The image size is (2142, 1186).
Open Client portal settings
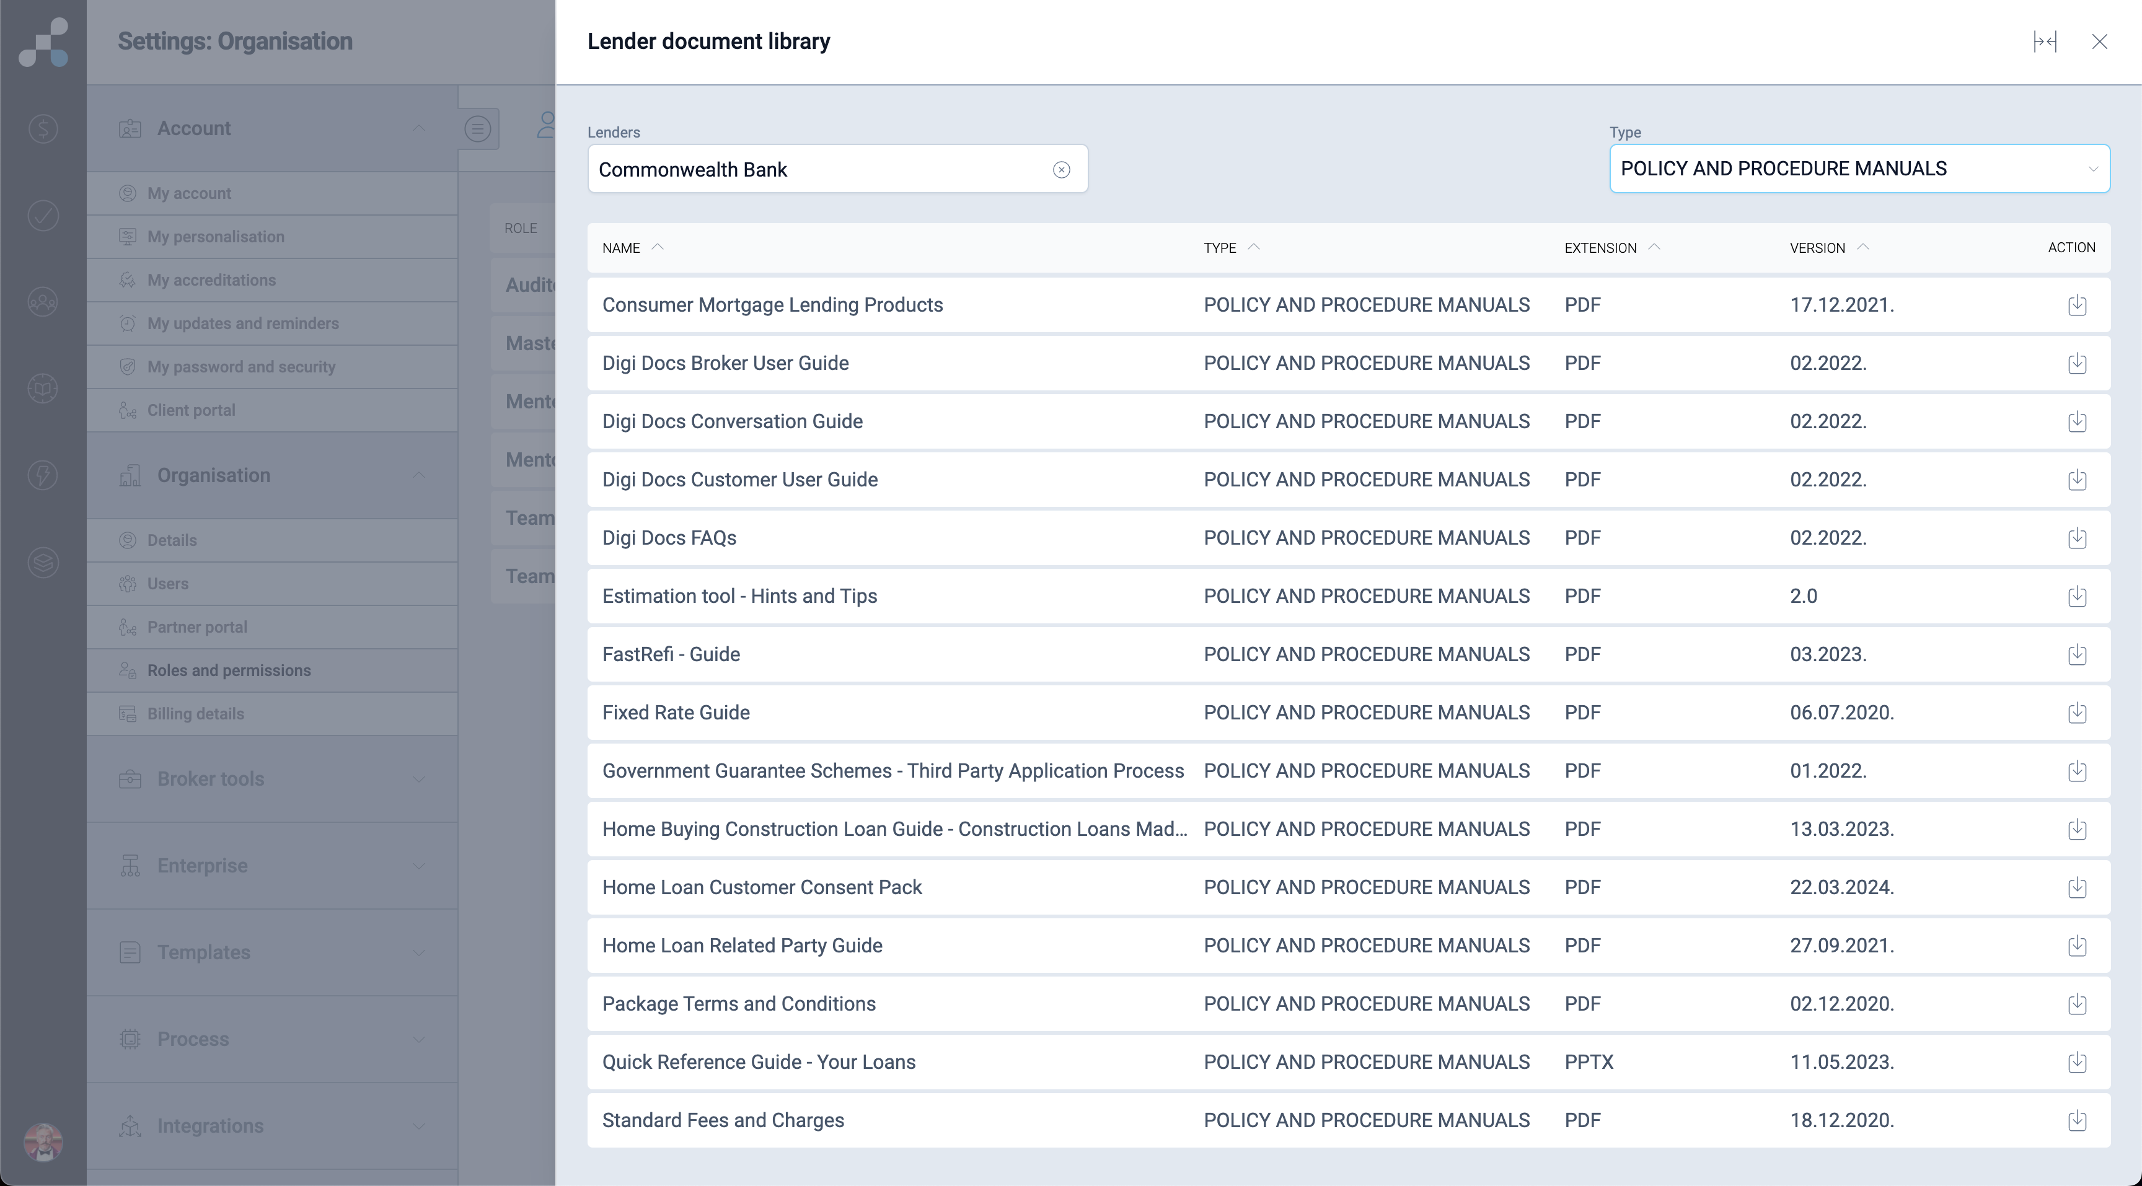(272, 410)
